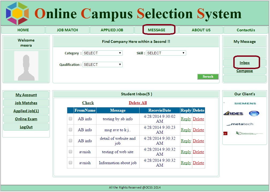Click the hexagon site logo in header
Screen dimensions: 270x192
click(x=17, y=13)
